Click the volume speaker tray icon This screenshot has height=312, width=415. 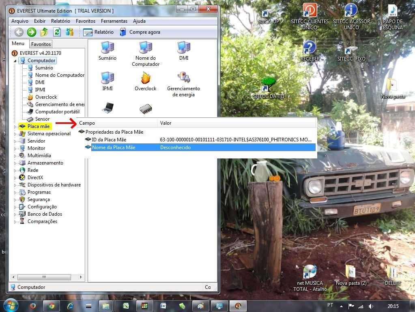click(371, 306)
